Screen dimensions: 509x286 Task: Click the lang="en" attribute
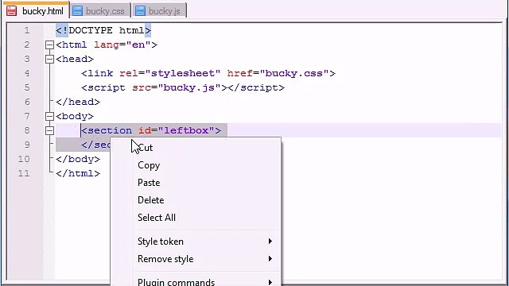122,44
